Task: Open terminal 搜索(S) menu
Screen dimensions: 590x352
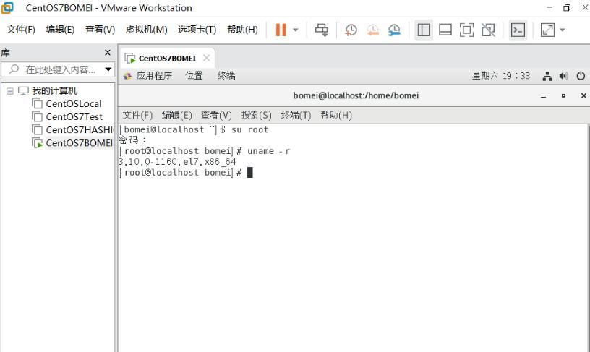Action: point(256,115)
